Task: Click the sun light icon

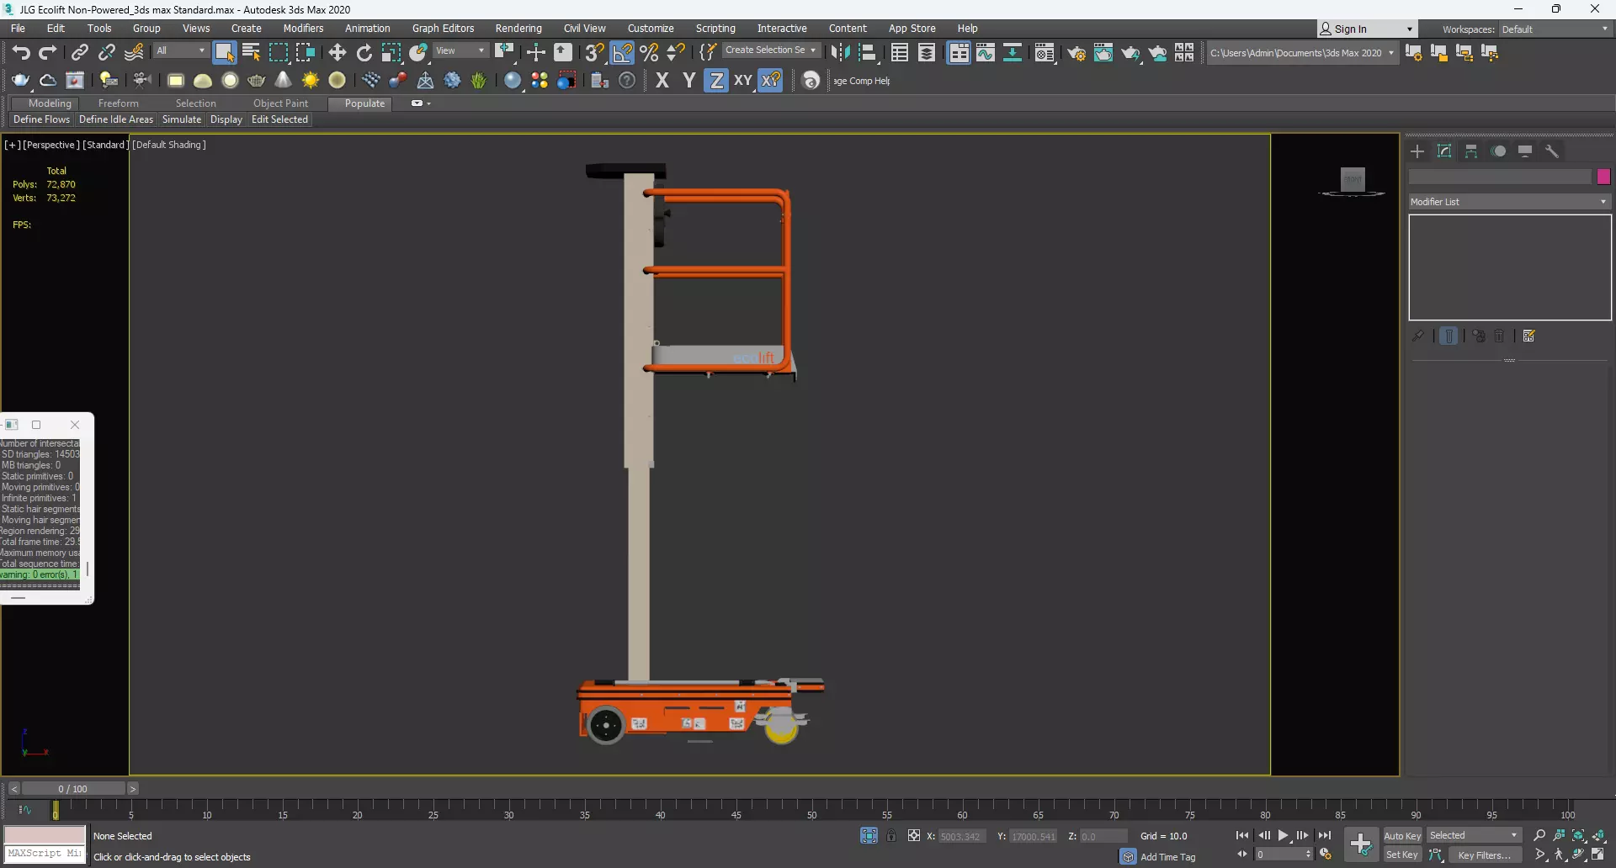Action: (311, 80)
